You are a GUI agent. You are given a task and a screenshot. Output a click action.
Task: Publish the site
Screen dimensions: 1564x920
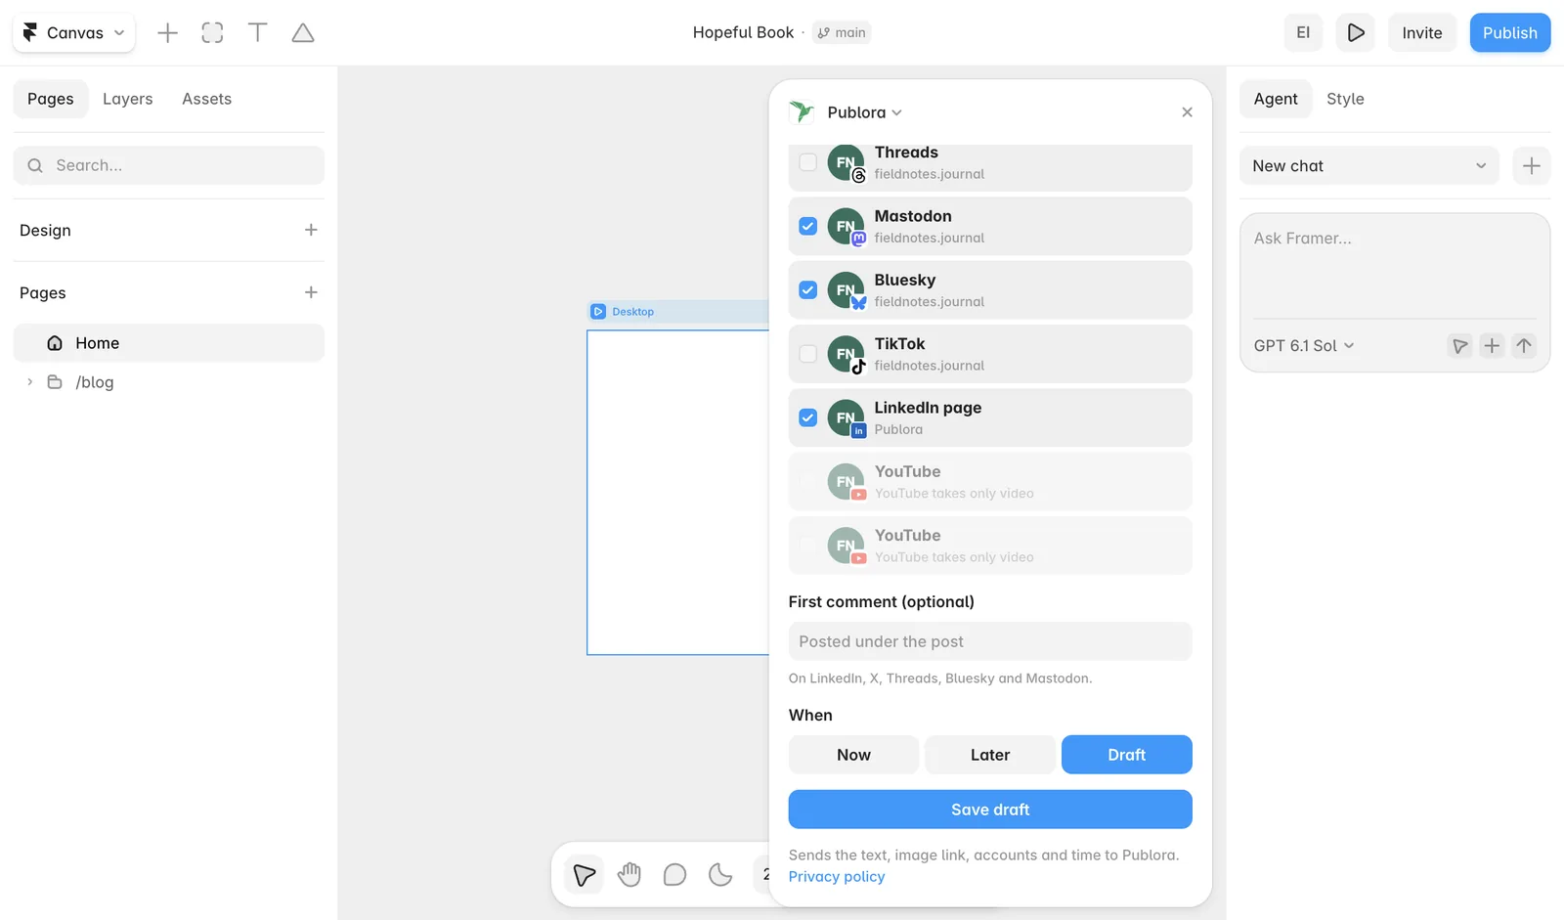[x=1510, y=32]
